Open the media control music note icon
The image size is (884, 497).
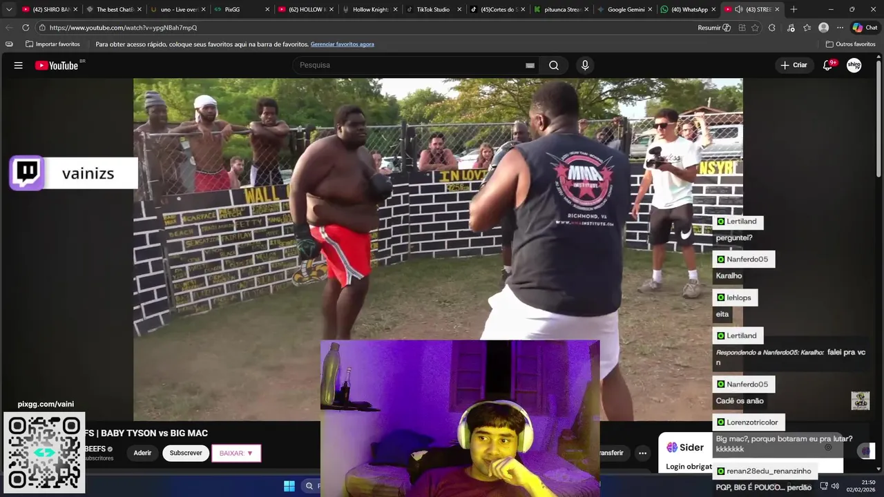[x=791, y=28]
